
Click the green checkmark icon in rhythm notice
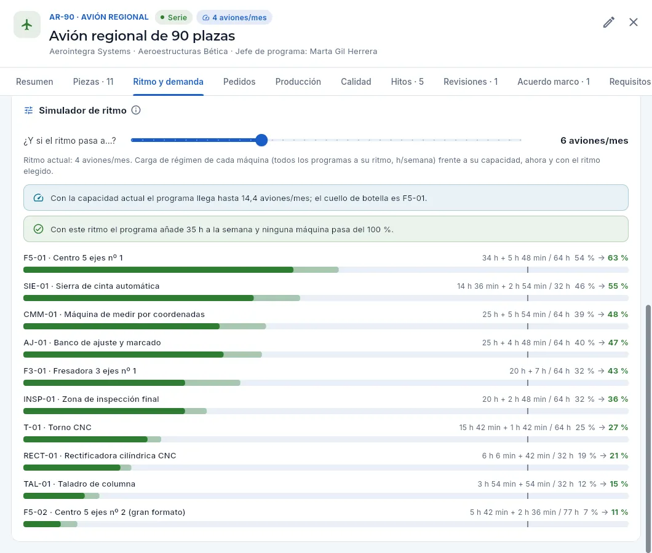pyautogui.click(x=38, y=229)
